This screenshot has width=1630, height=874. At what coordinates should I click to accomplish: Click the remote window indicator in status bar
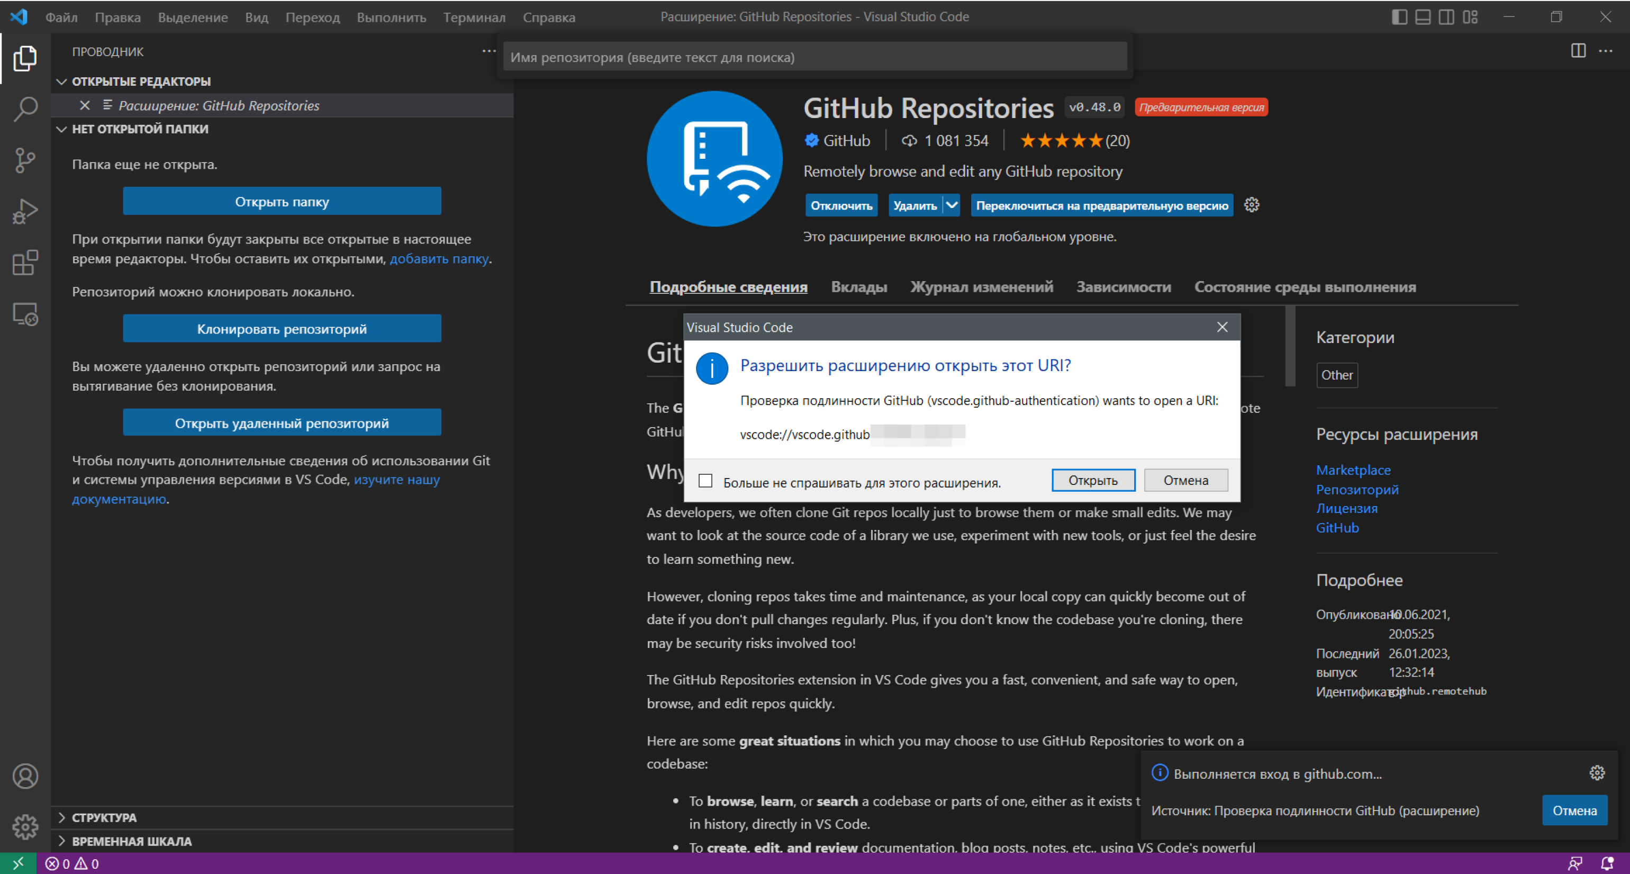(x=17, y=863)
